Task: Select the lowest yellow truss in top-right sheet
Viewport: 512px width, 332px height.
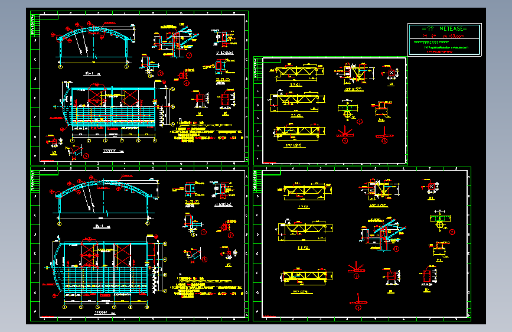Action: point(299,132)
